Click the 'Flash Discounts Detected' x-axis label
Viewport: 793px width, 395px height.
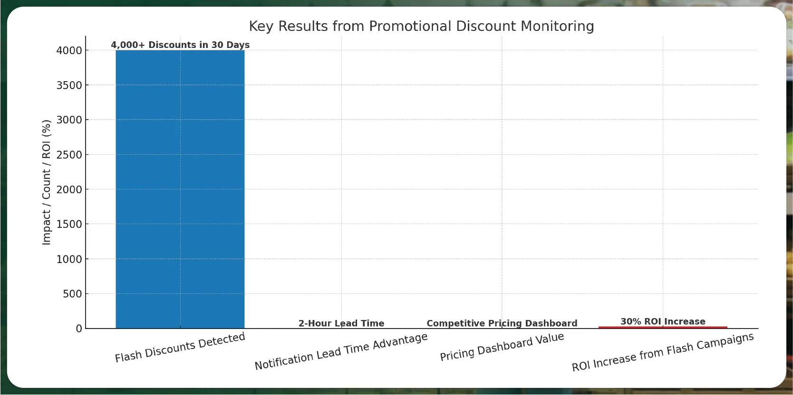[x=180, y=348]
